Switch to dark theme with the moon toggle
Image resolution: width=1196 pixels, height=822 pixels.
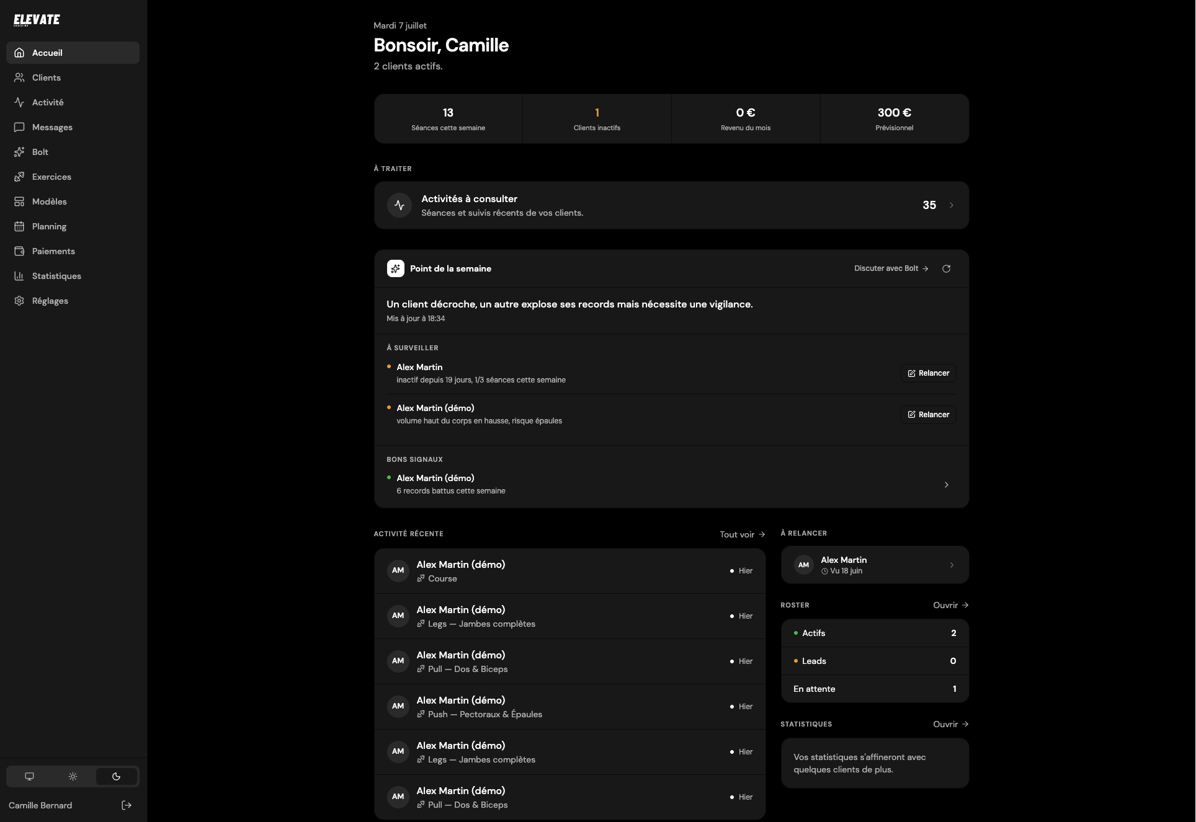pos(116,776)
